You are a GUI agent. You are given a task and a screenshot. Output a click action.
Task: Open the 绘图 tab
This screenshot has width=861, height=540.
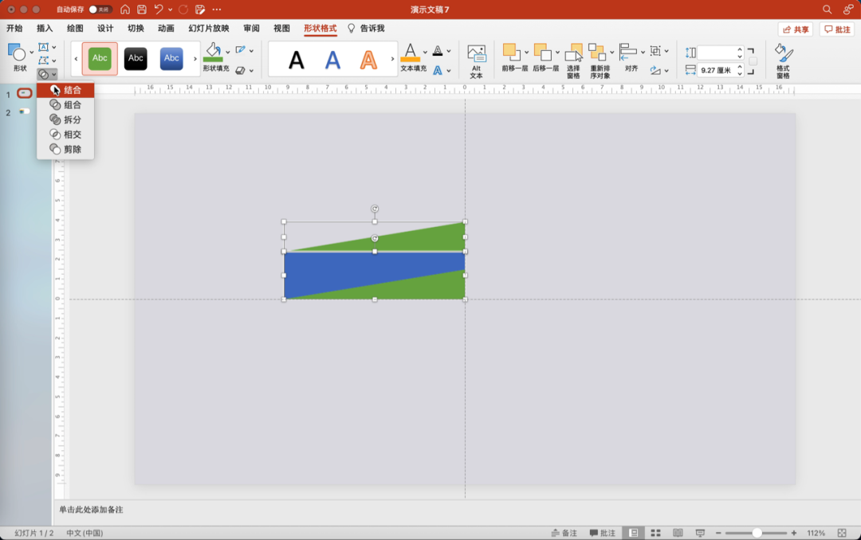click(75, 29)
